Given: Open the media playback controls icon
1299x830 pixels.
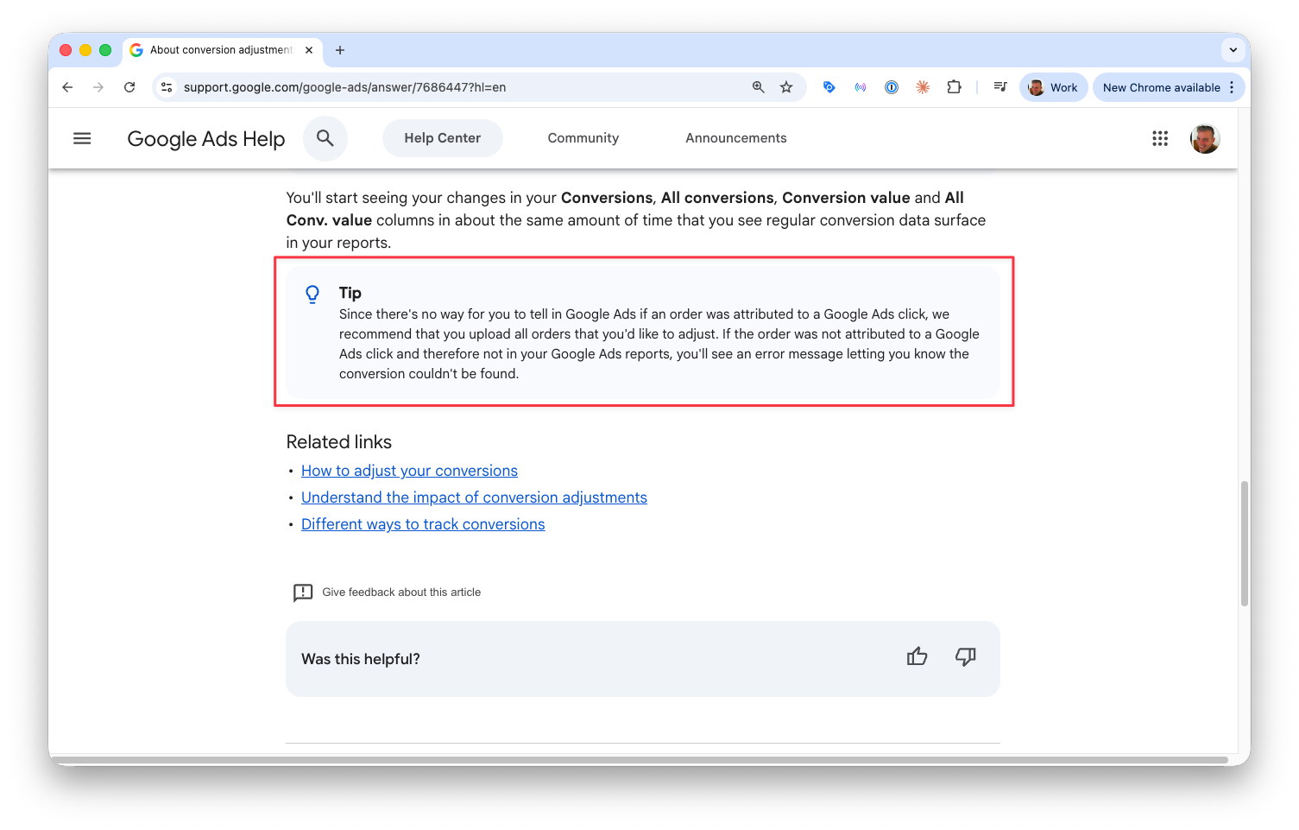Looking at the screenshot, I should click(999, 86).
